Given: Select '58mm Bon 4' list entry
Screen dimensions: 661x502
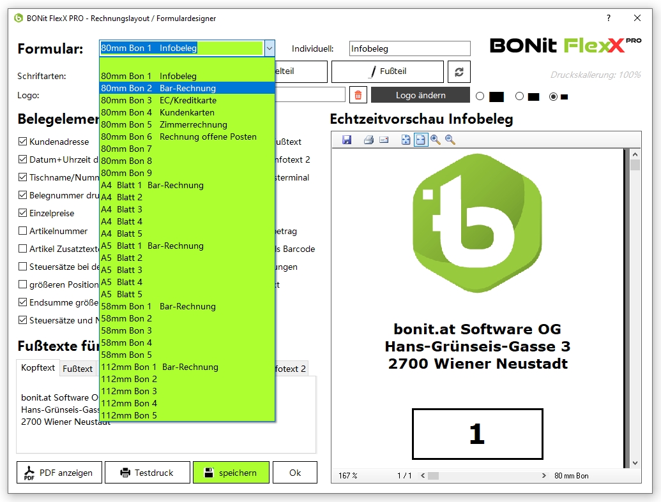Looking at the screenshot, I should [187, 343].
